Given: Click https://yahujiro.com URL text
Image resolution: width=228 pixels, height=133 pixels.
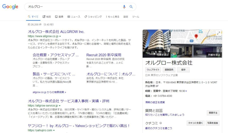Looking at the screenshot, I should [40, 130].
